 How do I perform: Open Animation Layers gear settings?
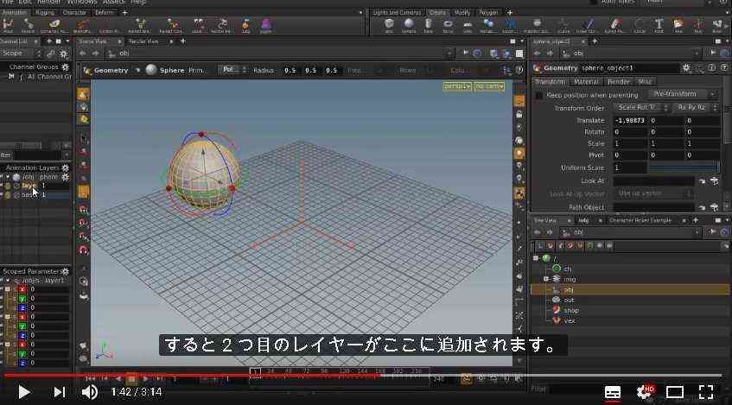tap(66, 168)
